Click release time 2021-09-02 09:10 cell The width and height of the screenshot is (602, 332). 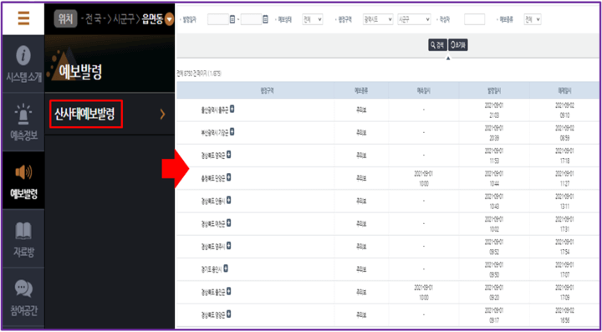pyautogui.click(x=564, y=110)
